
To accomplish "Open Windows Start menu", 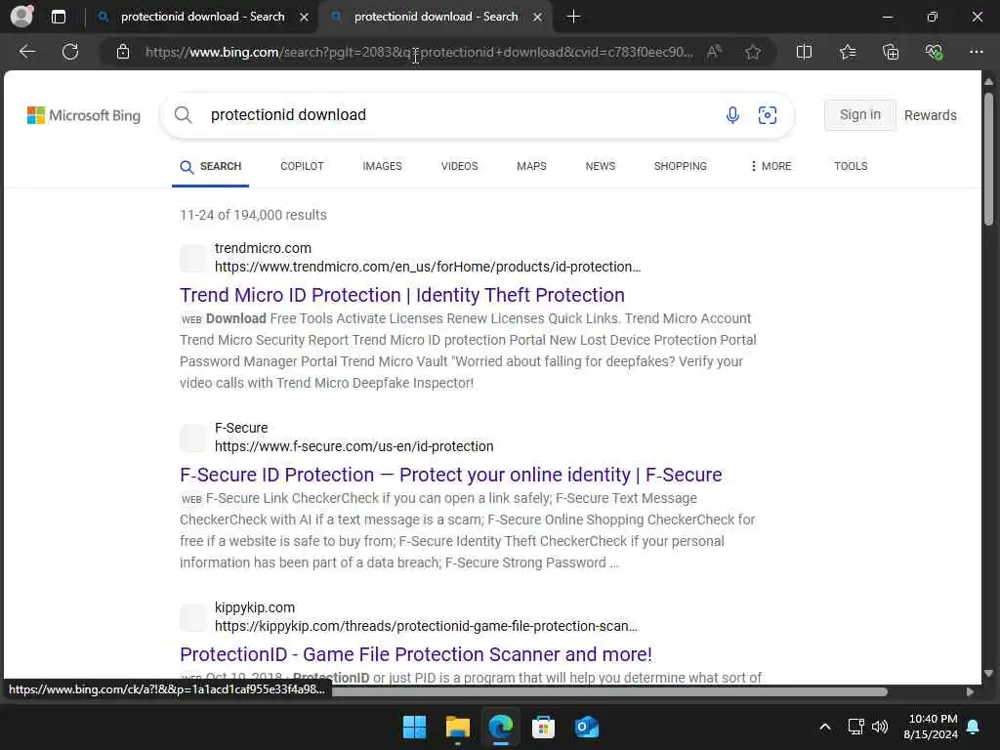I will tap(414, 727).
